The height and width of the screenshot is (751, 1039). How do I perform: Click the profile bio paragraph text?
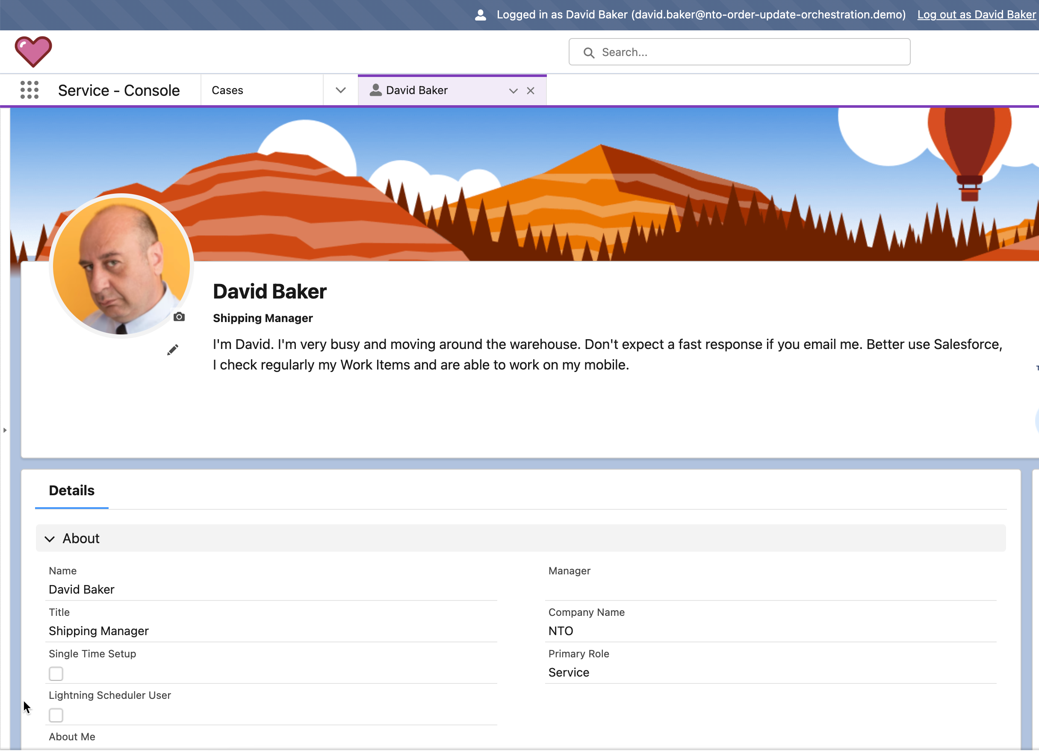(608, 354)
